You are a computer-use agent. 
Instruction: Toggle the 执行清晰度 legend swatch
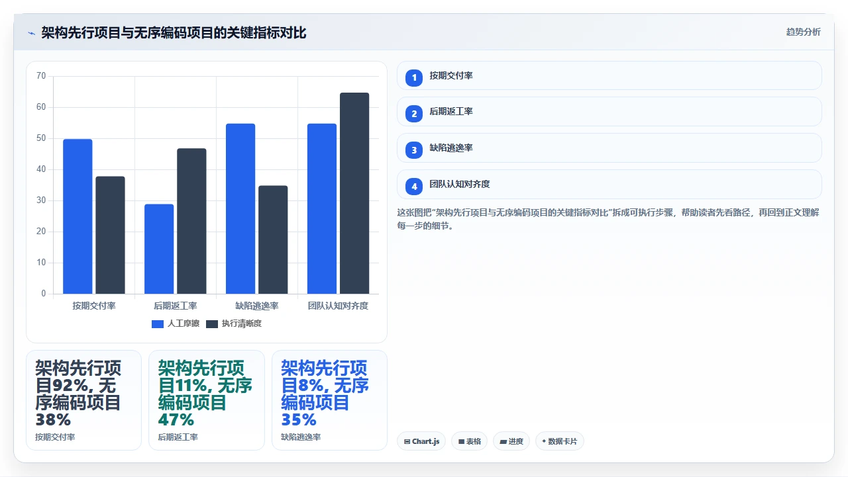tap(212, 324)
